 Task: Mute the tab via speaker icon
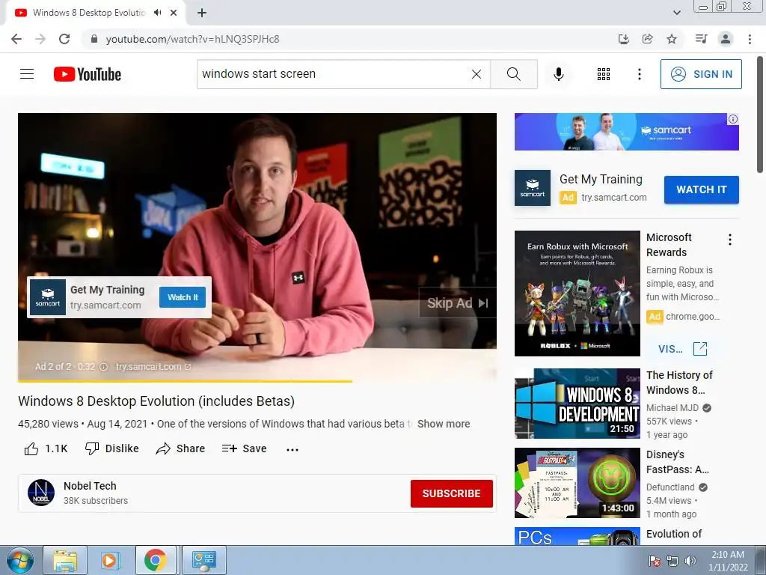point(157,13)
